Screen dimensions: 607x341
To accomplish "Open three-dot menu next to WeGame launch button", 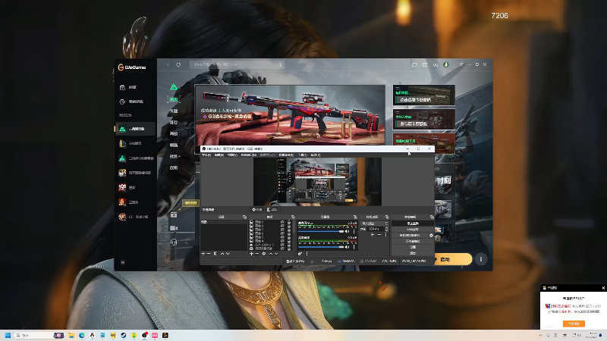I will click(481, 259).
